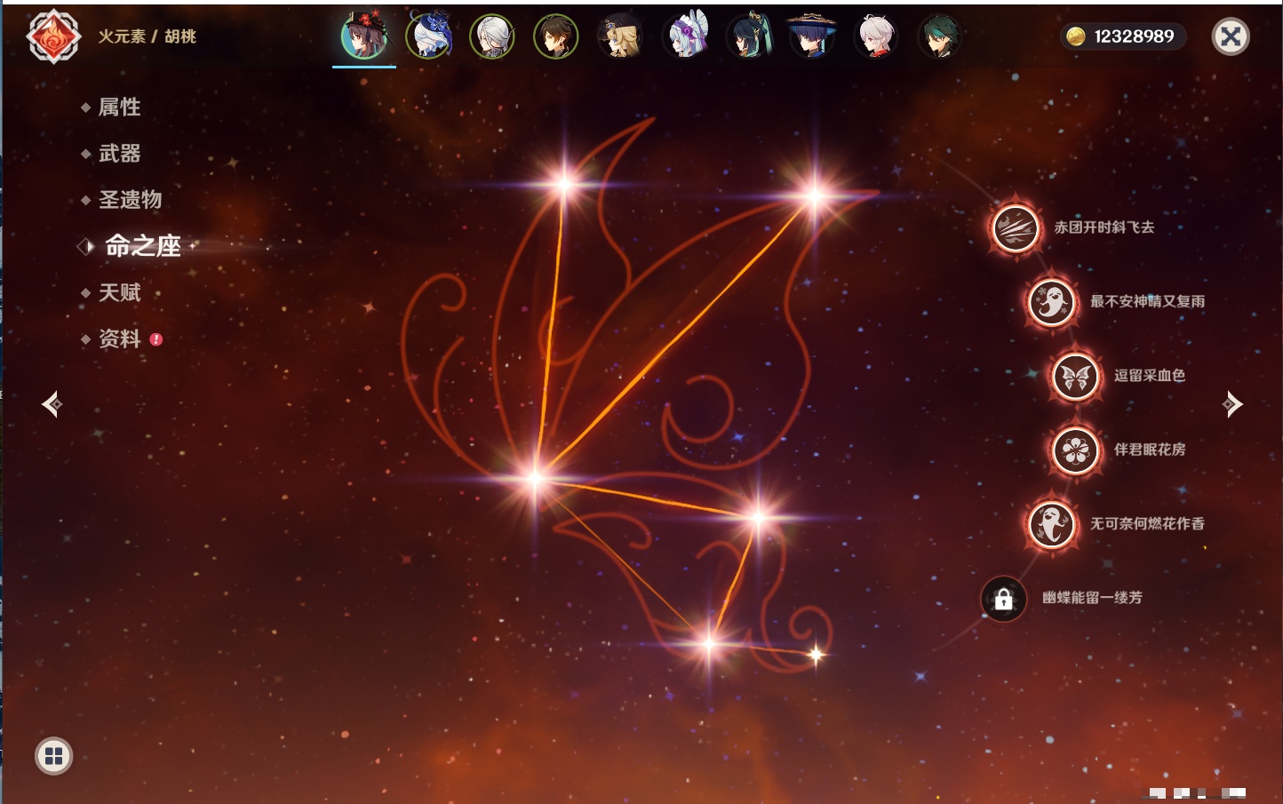Screen dimensions: 1283x804
Task: Select the small unlit star at the butterfly's lowest-right end
Action: pyautogui.click(x=816, y=655)
